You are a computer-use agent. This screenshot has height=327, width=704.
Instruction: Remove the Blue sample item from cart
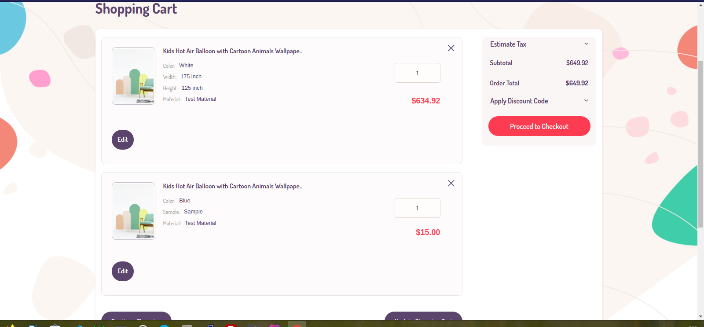pyautogui.click(x=451, y=184)
